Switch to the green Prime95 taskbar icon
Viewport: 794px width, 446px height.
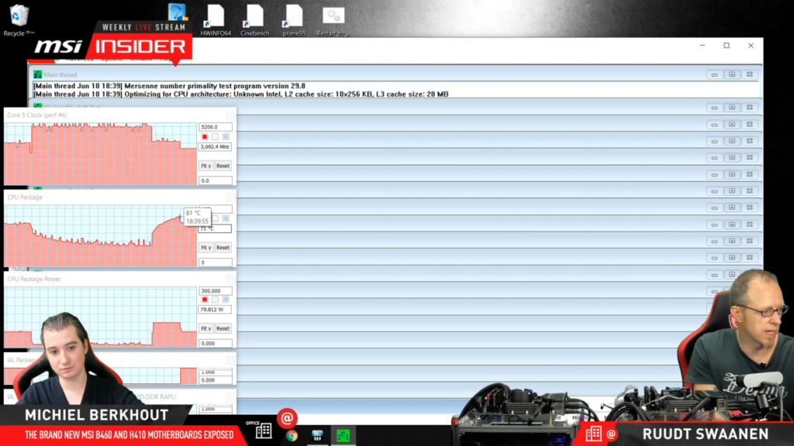(x=343, y=435)
